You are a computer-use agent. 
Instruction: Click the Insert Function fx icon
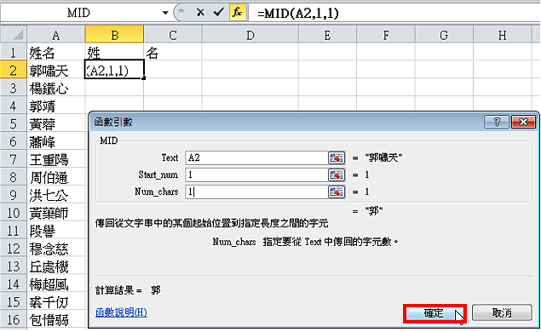coord(238,13)
